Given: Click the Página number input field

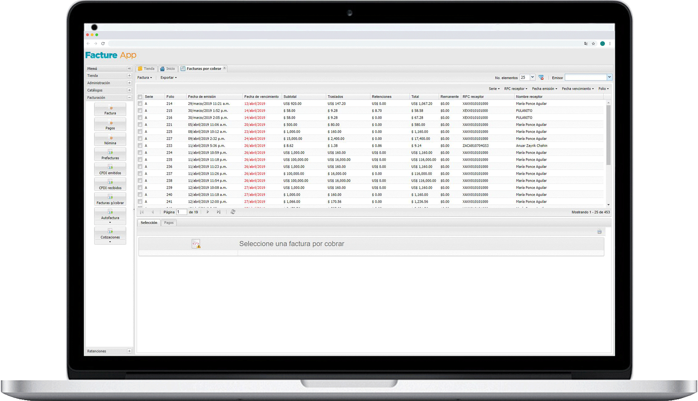Looking at the screenshot, I should [182, 212].
